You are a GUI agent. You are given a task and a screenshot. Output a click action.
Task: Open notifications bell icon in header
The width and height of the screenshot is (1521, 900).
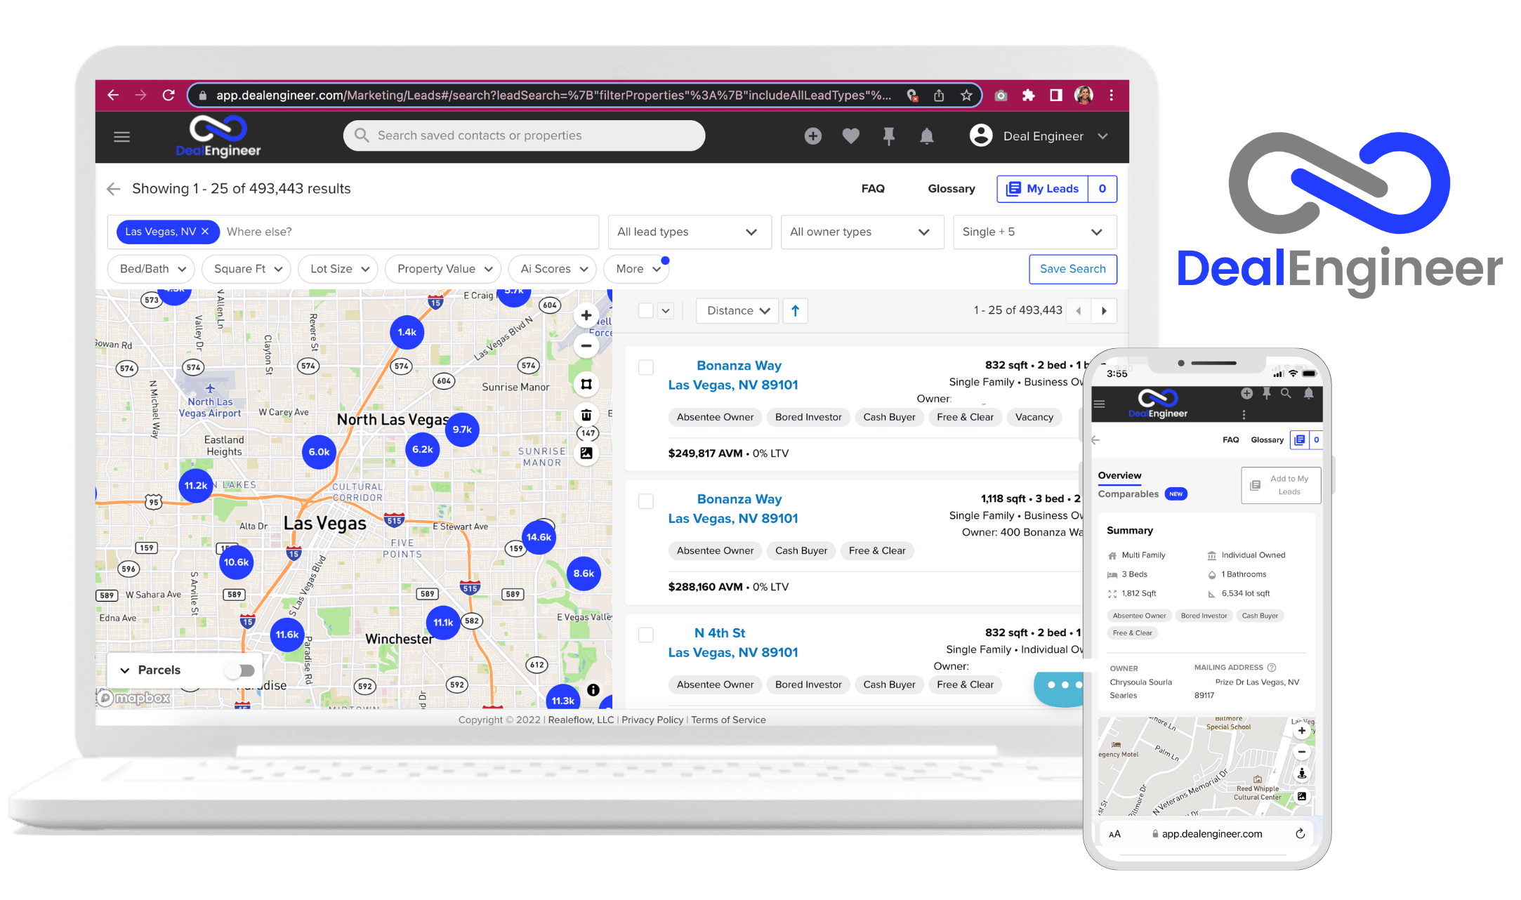click(926, 136)
